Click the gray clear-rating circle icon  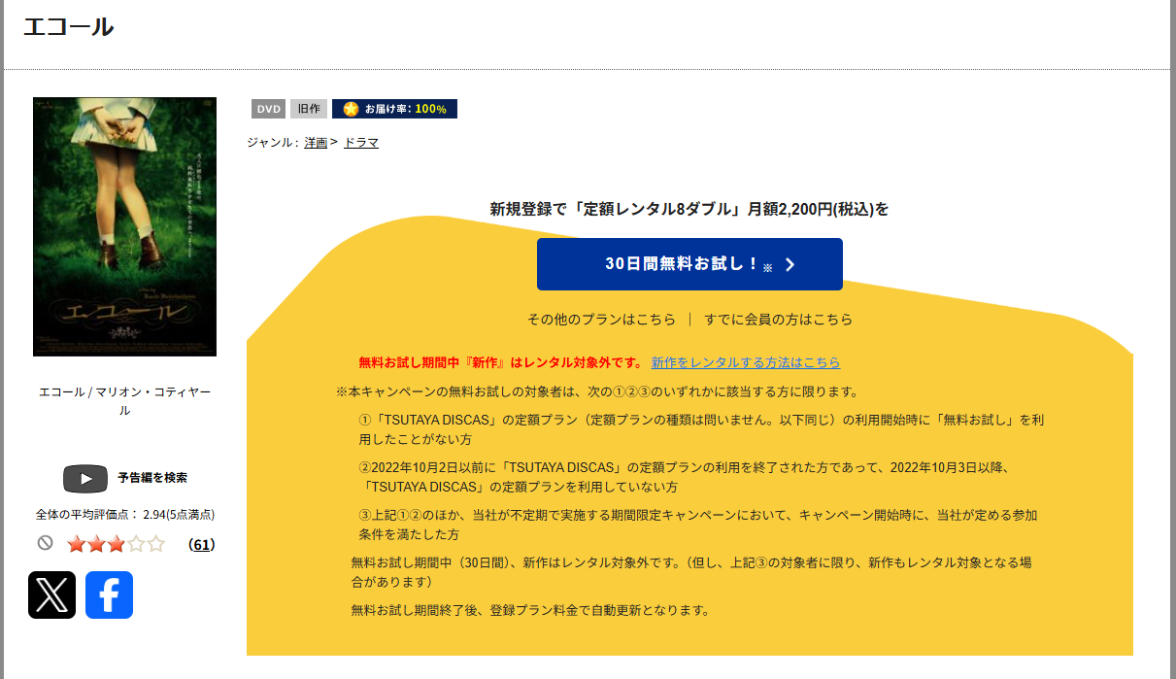tap(45, 543)
